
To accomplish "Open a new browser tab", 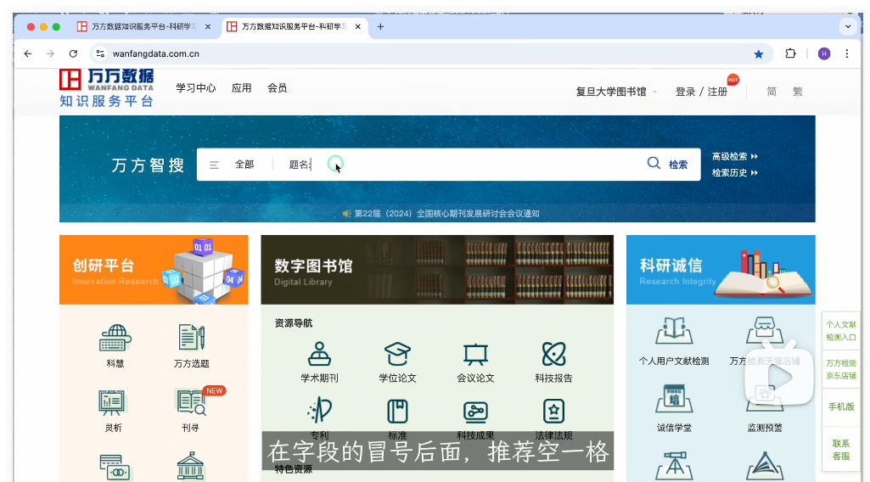I will pos(380,26).
